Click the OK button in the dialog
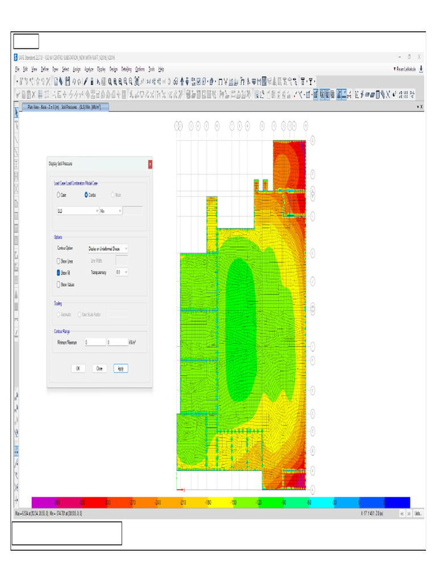The width and height of the screenshot is (436, 582). 78,368
